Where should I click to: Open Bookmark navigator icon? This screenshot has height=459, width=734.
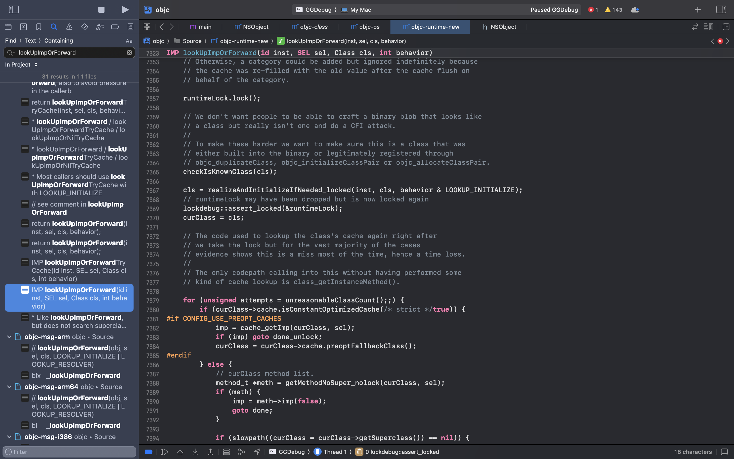tap(38, 27)
